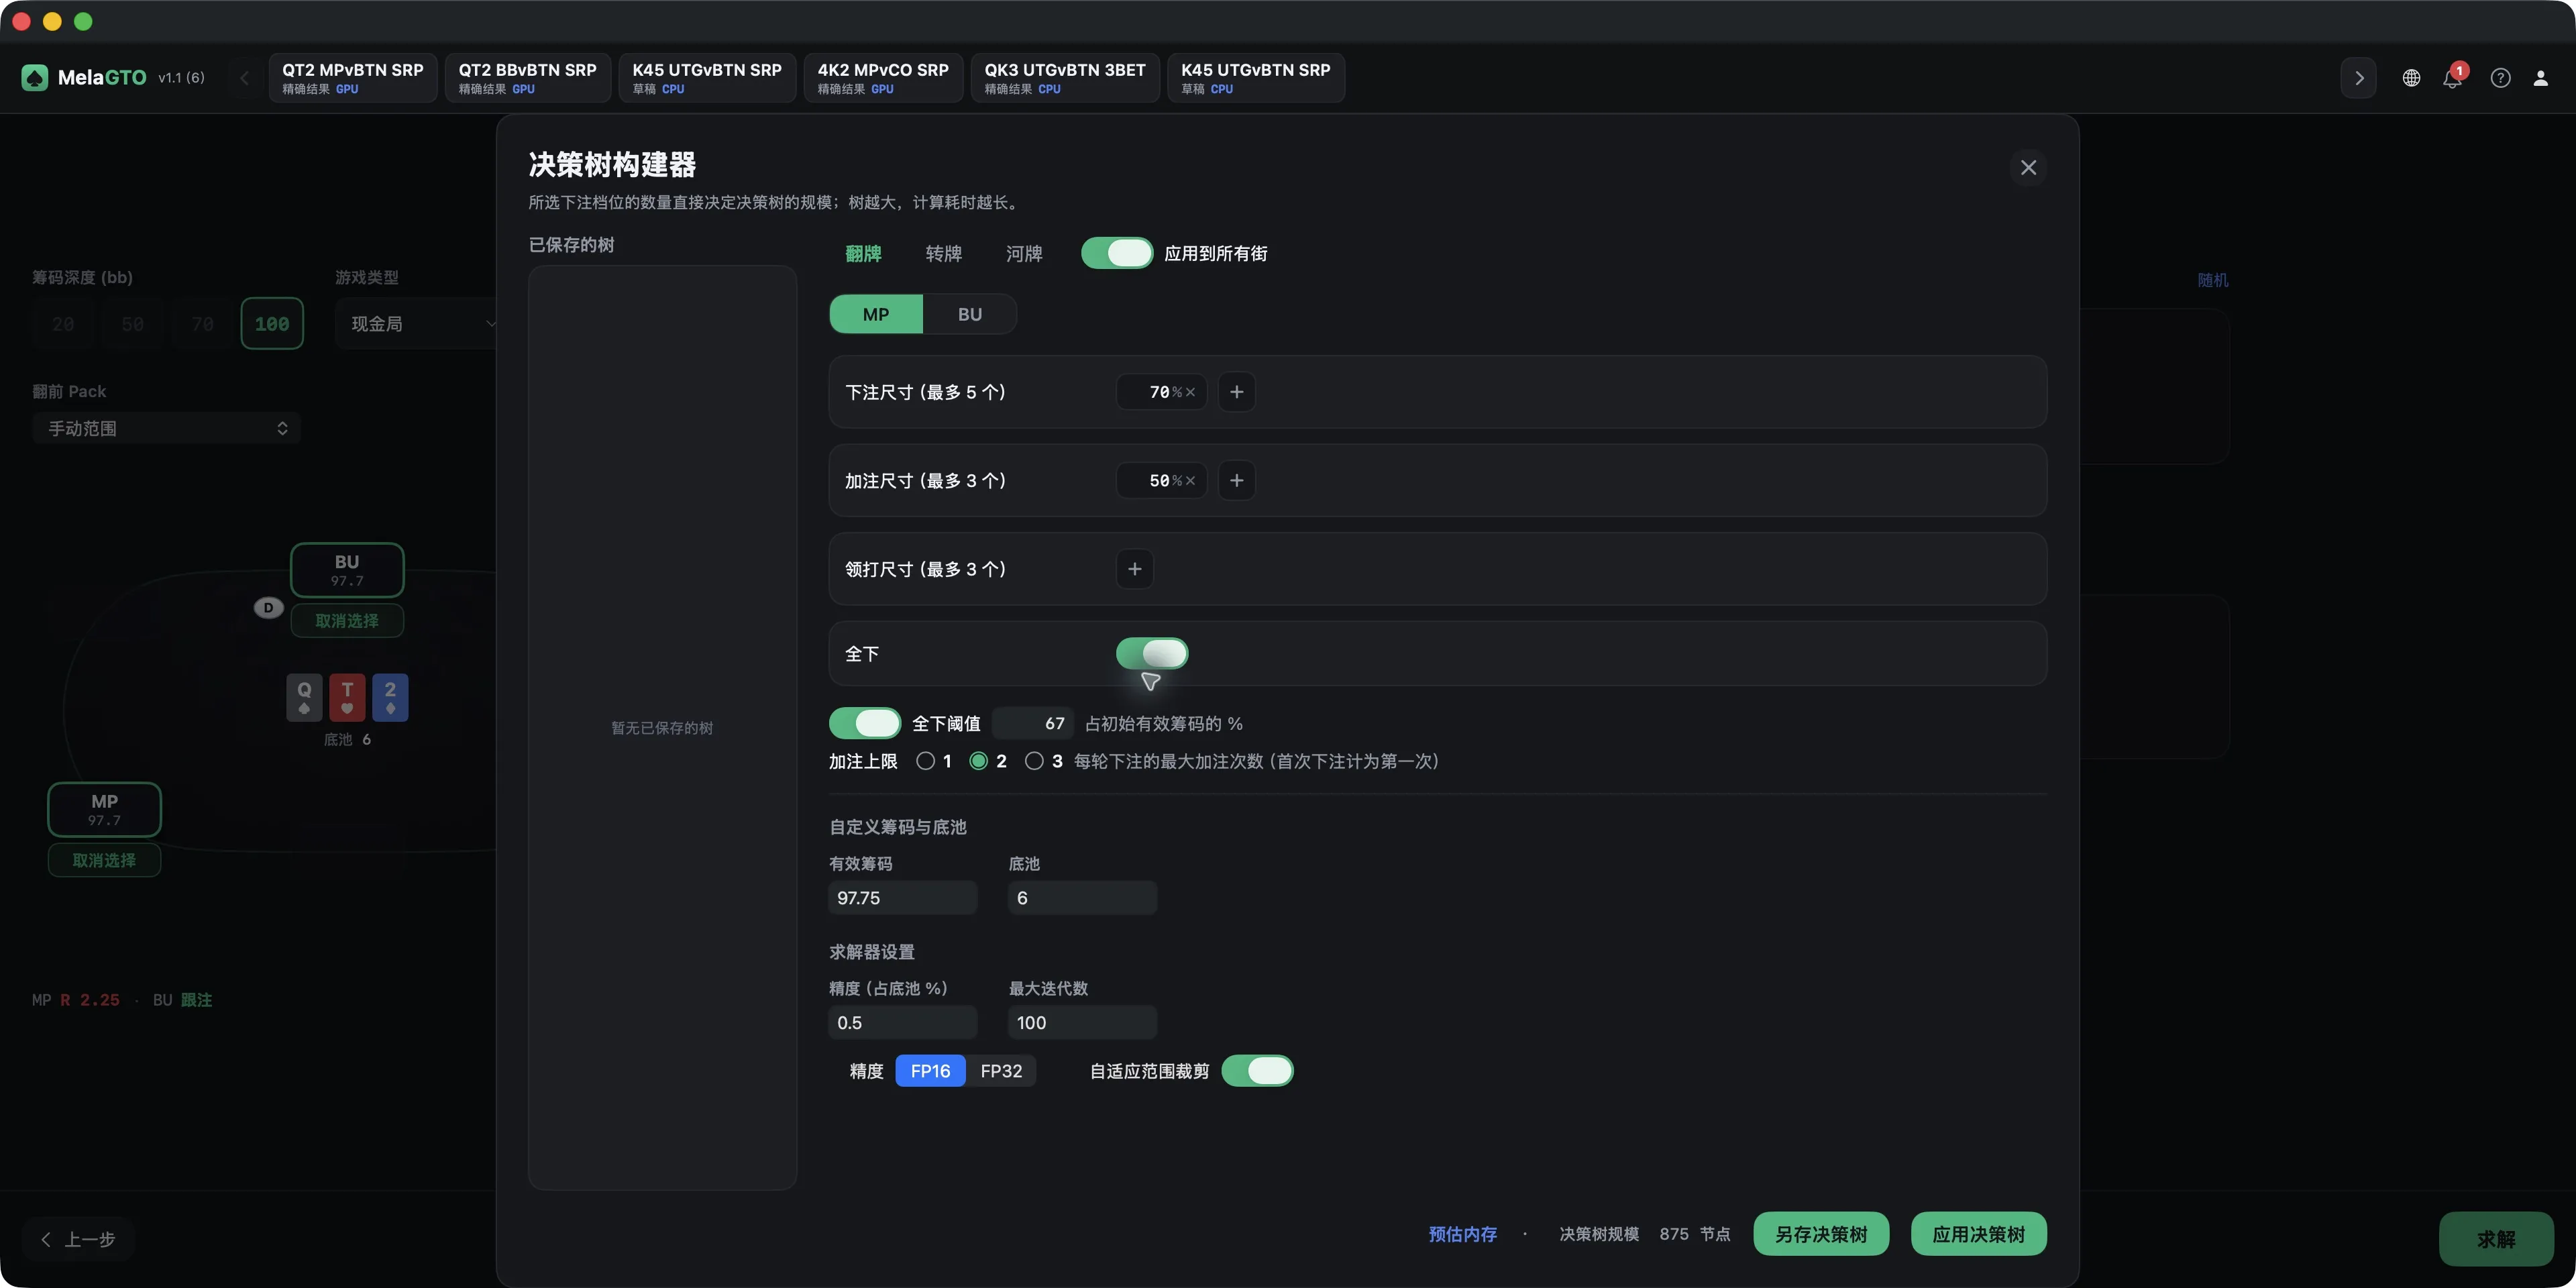Click 另存决策树 save-as button
This screenshot has width=2576, height=1288.
1821,1234
